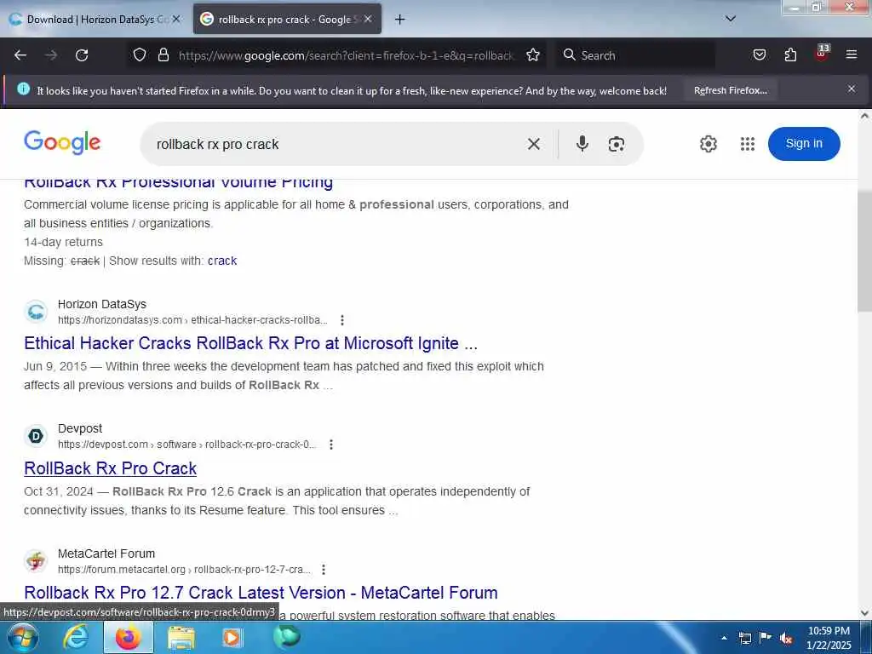Open Ethical Hacker Cracks RollBack Rx Pro result

point(251,343)
